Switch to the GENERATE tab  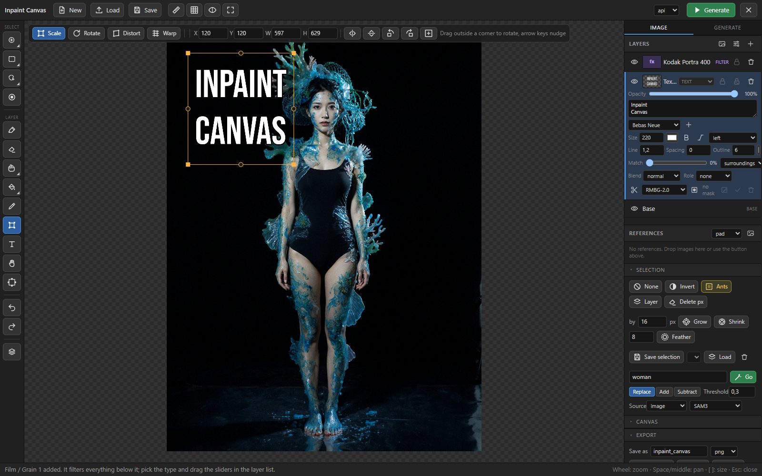coord(727,28)
